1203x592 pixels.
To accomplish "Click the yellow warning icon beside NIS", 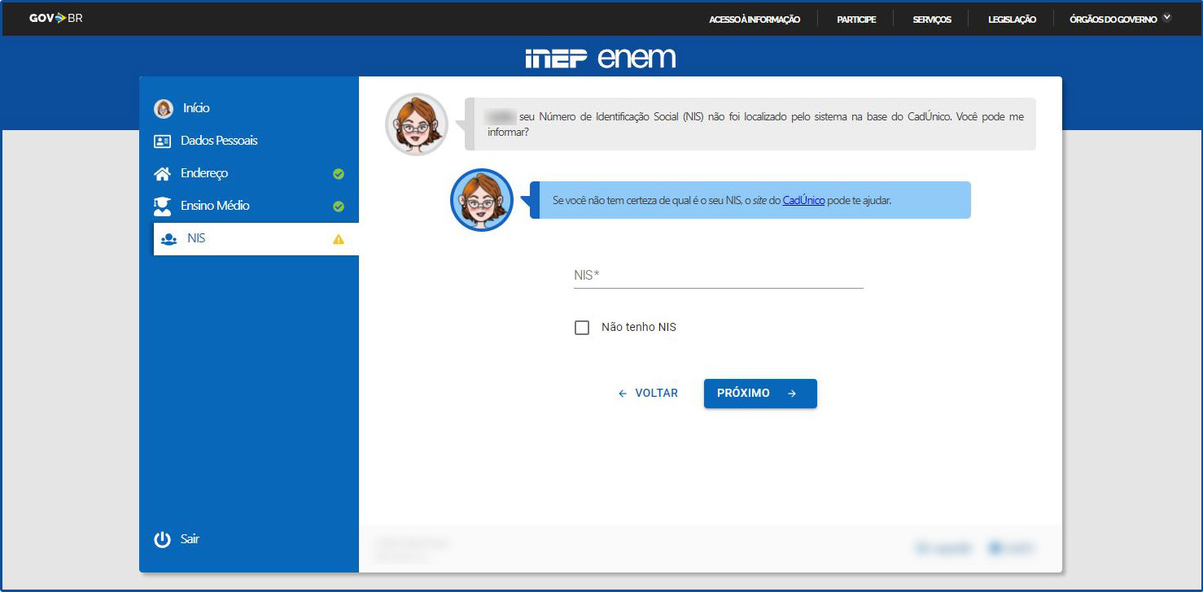I will [339, 239].
